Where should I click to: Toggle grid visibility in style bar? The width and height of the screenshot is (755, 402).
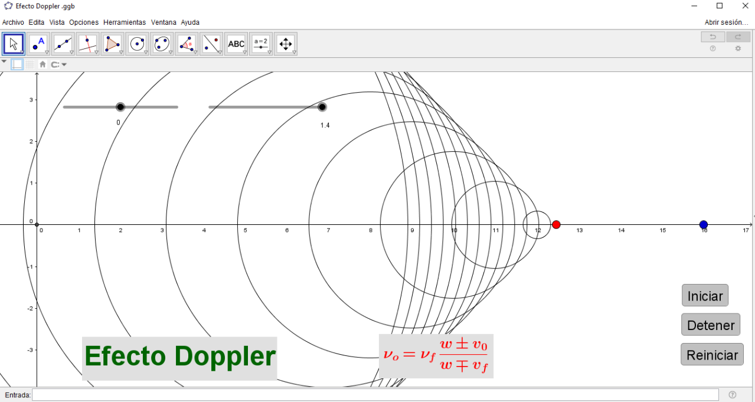pos(30,64)
